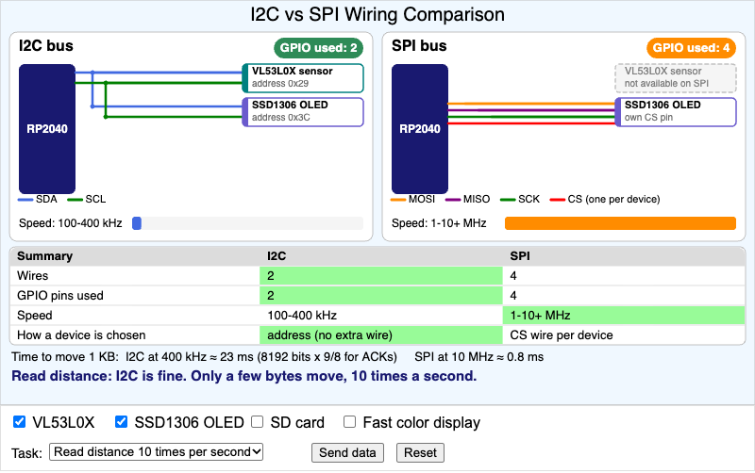Click the SPI at 10 MHz ≈ 0.8 ms text
This screenshot has width=755, height=473.
[x=479, y=357]
